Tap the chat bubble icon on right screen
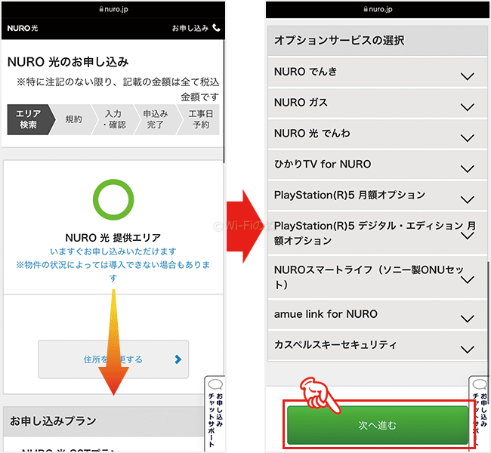The image size is (491, 453). coord(480,384)
